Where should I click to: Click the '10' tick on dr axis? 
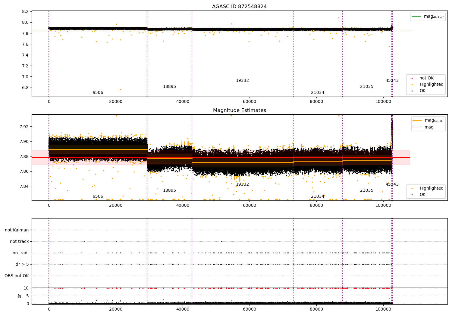pyautogui.click(x=26, y=288)
